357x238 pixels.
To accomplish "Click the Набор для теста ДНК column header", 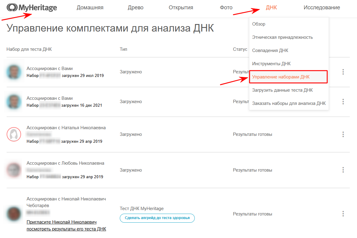I will pyautogui.click(x=29, y=49).
